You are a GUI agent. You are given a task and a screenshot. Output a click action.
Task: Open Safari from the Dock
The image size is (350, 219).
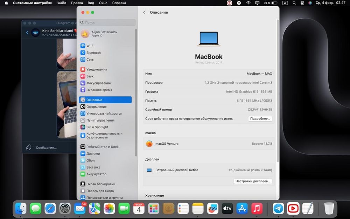pos(50,209)
